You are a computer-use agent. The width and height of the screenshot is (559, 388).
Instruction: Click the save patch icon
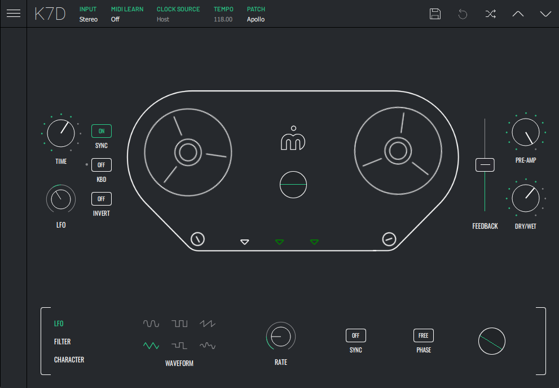coord(435,14)
